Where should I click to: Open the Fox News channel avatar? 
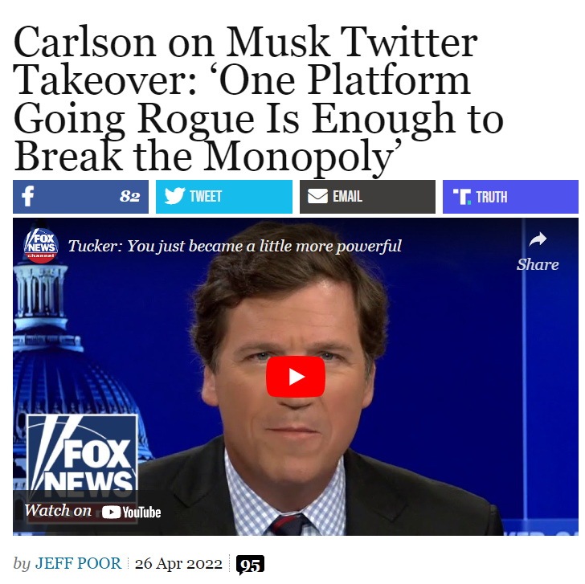pos(41,245)
